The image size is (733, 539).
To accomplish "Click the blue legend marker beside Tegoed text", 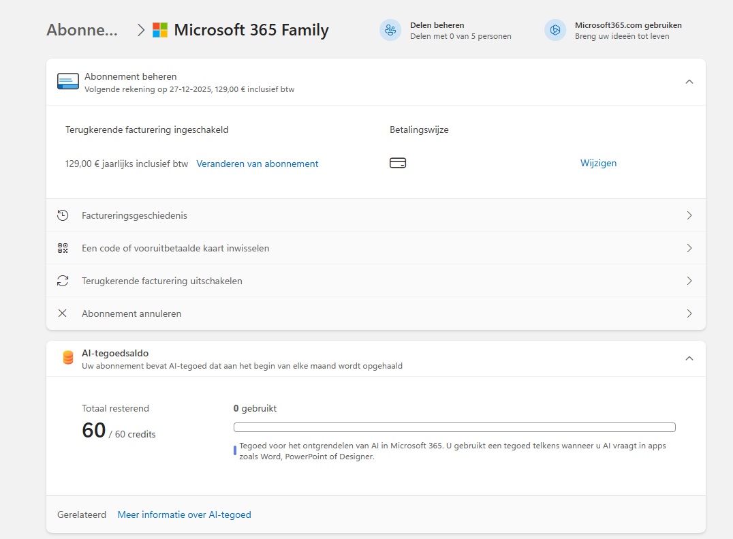I will pyautogui.click(x=234, y=451).
